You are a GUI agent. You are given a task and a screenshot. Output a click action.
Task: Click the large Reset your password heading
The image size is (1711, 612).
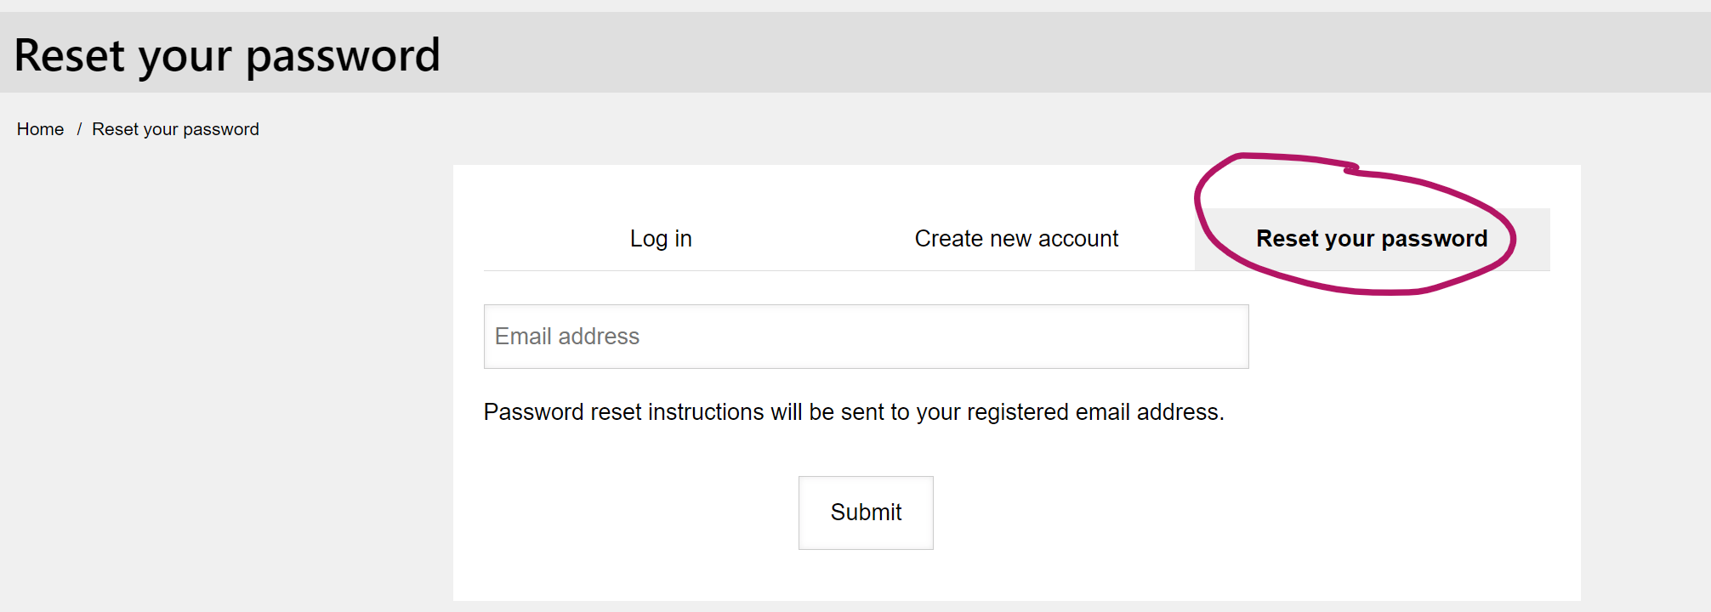click(x=227, y=56)
